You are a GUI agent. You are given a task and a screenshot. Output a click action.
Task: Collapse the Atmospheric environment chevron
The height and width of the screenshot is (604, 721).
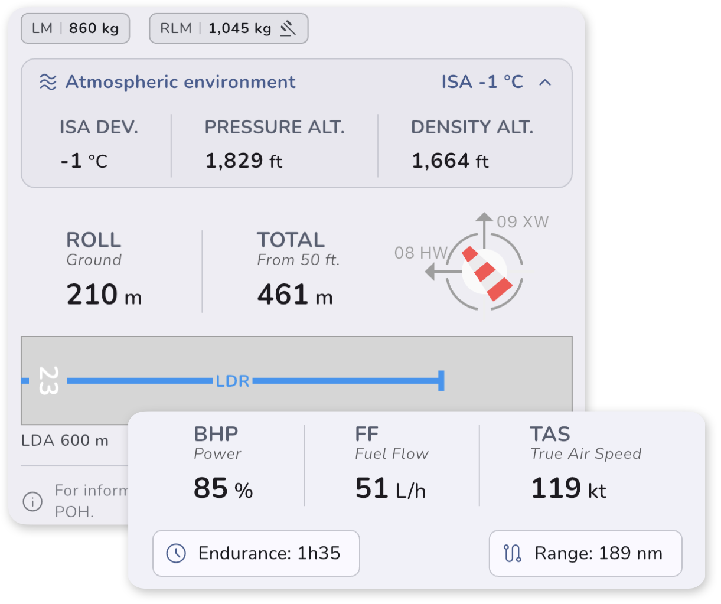[545, 82]
